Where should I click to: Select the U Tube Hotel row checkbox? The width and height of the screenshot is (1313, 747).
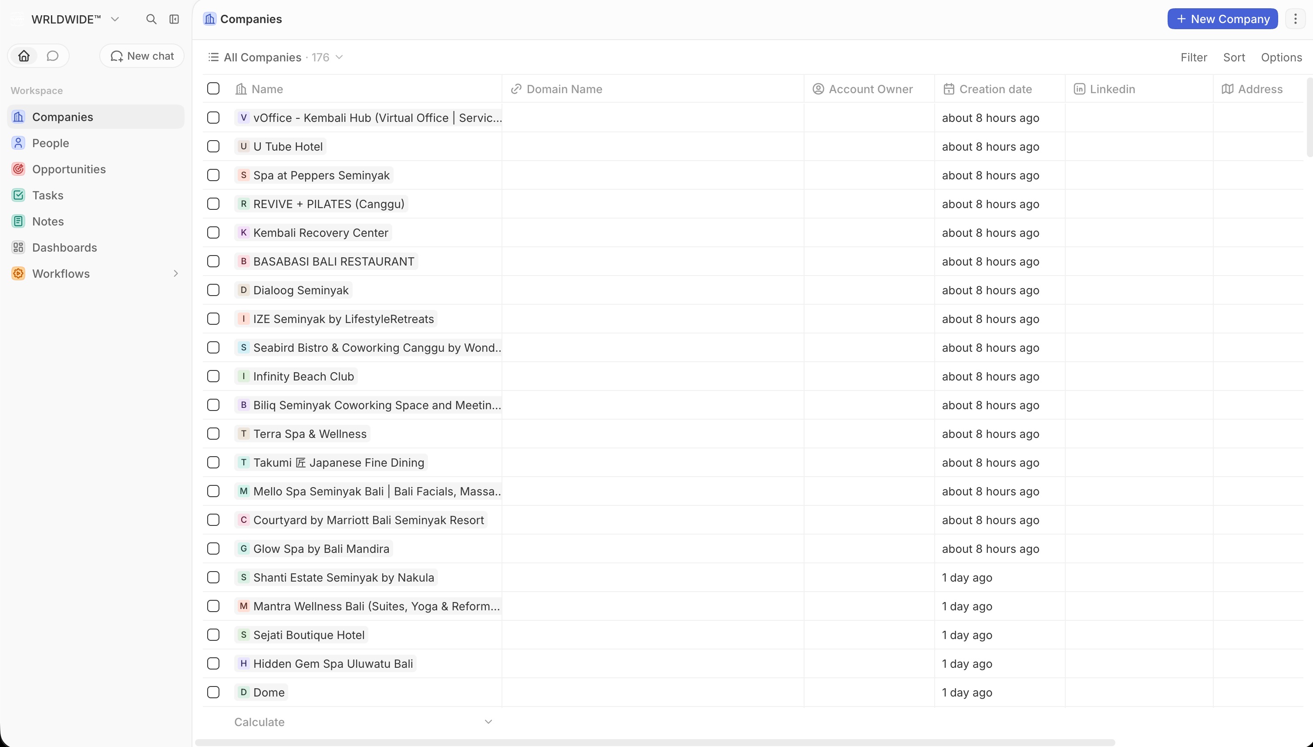tap(213, 147)
